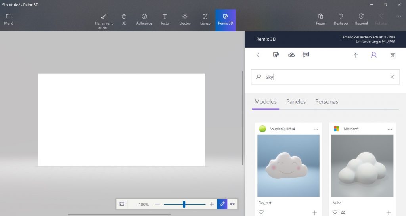This screenshot has height=216, width=406.
Task: Click the Pegar paste button
Action: tap(320, 20)
